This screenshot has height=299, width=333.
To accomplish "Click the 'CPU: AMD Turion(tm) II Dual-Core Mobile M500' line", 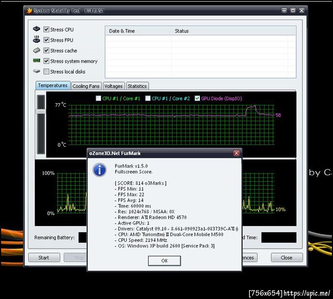I will pyautogui.click(x=169, y=235).
